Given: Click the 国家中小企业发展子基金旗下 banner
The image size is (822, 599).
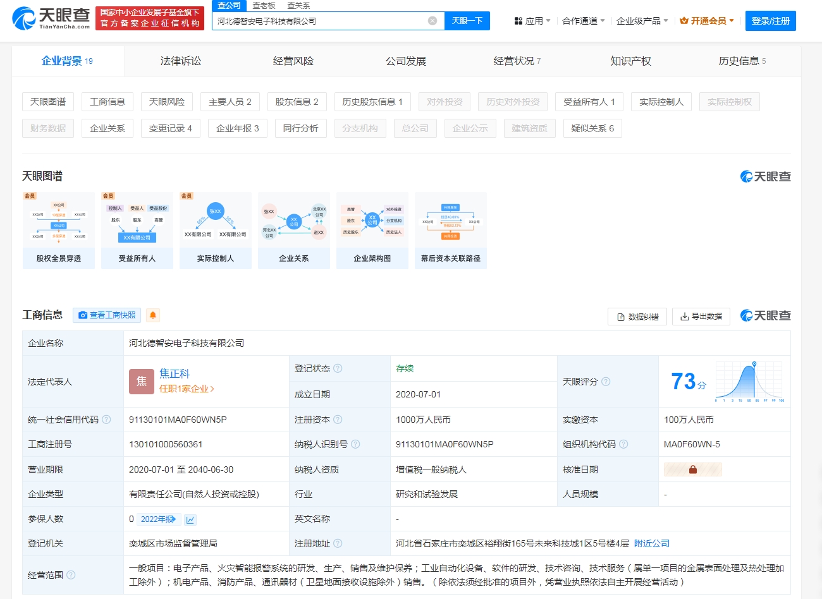Looking at the screenshot, I should [x=150, y=18].
